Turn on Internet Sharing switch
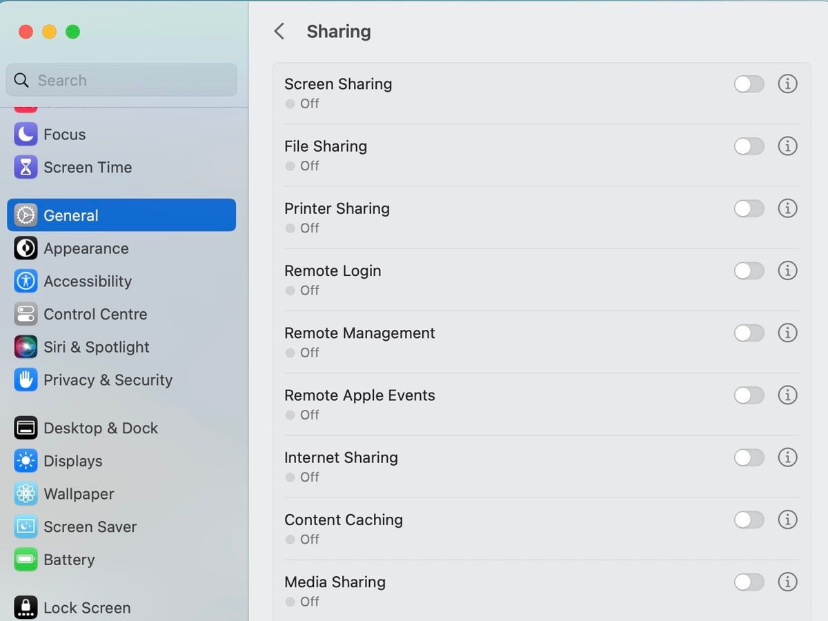 pos(749,457)
